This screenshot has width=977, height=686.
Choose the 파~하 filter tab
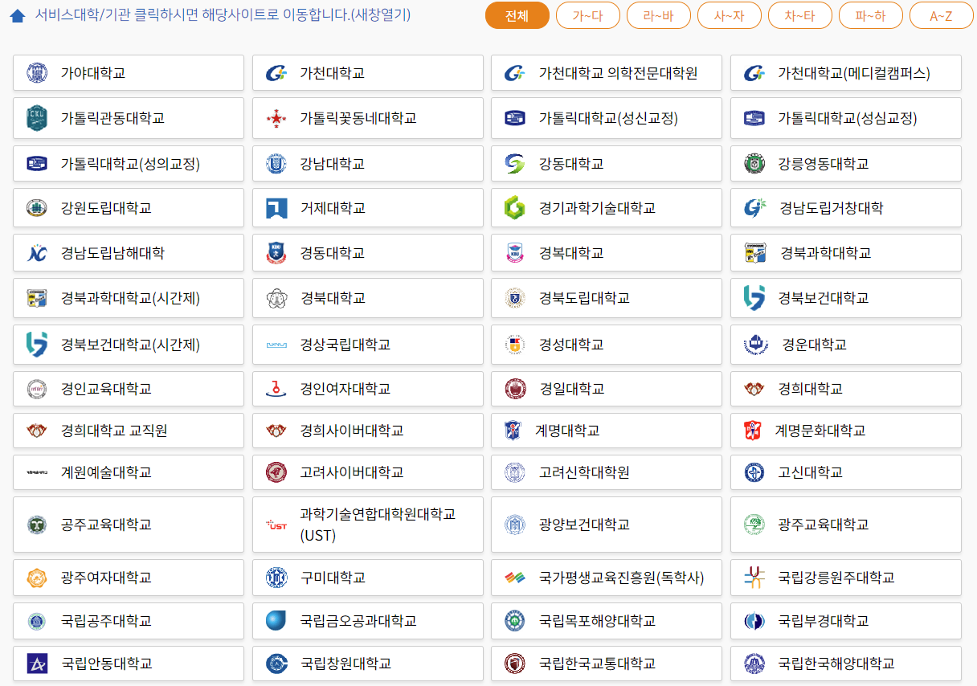pos(871,15)
